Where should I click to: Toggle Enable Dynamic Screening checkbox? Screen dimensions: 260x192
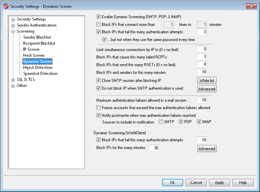[x=98, y=17]
